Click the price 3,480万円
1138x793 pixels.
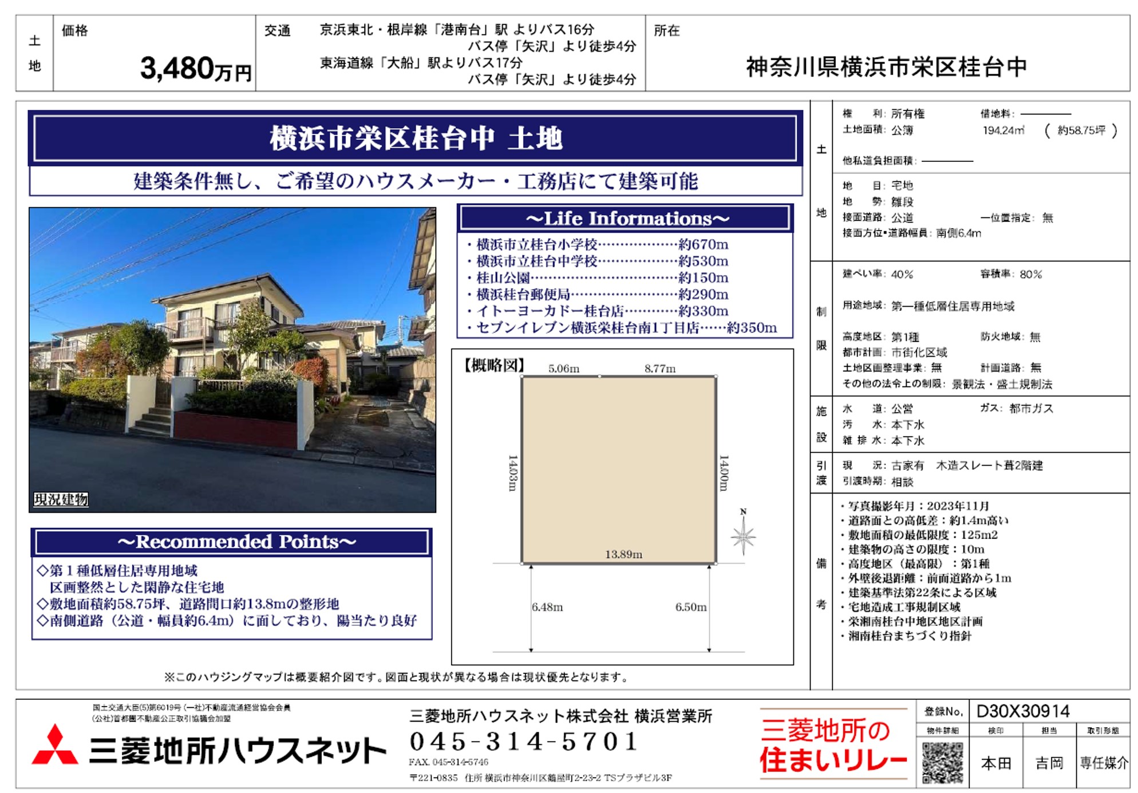click(x=195, y=69)
